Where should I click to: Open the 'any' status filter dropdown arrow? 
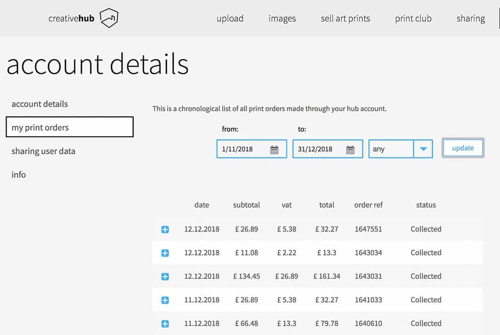(x=423, y=149)
